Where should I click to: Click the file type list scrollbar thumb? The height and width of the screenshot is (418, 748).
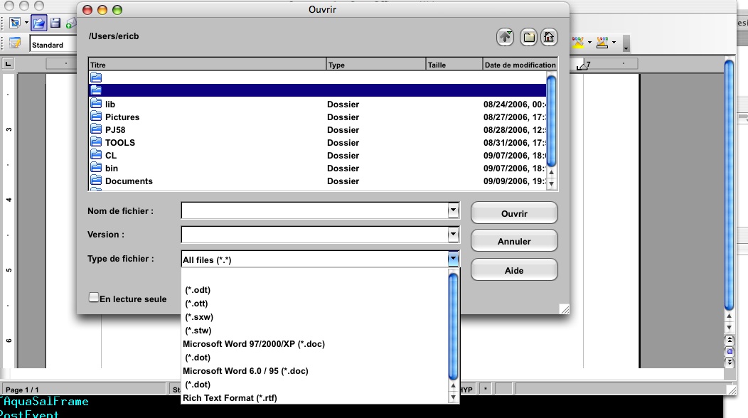453,326
